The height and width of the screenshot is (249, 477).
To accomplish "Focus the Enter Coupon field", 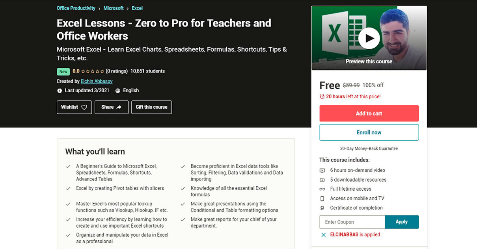I will pyautogui.click(x=352, y=222).
